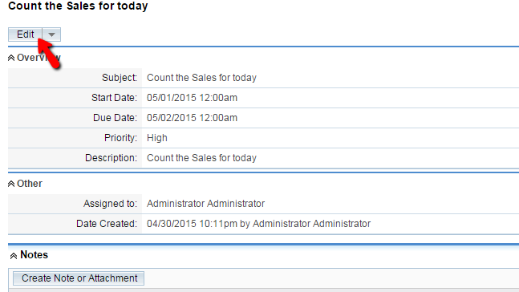
Task: Click the Priority value High
Action: click(x=157, y=138)
